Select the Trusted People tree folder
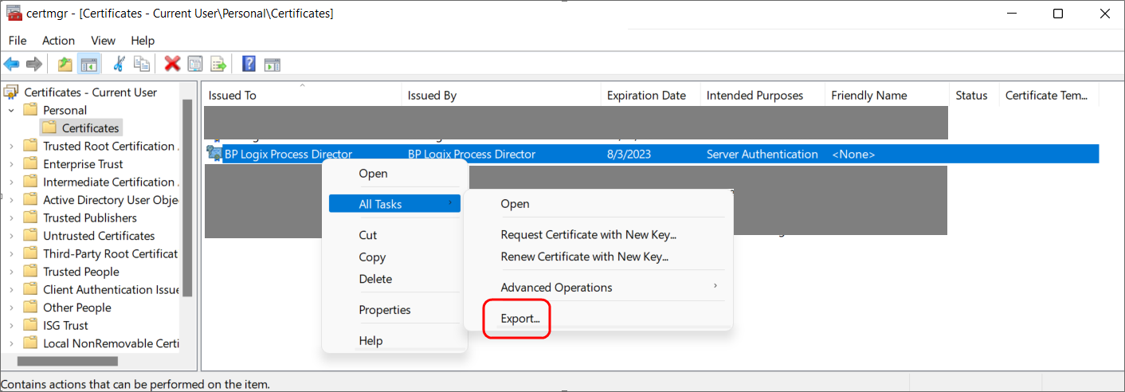 [x=80, y=272]
